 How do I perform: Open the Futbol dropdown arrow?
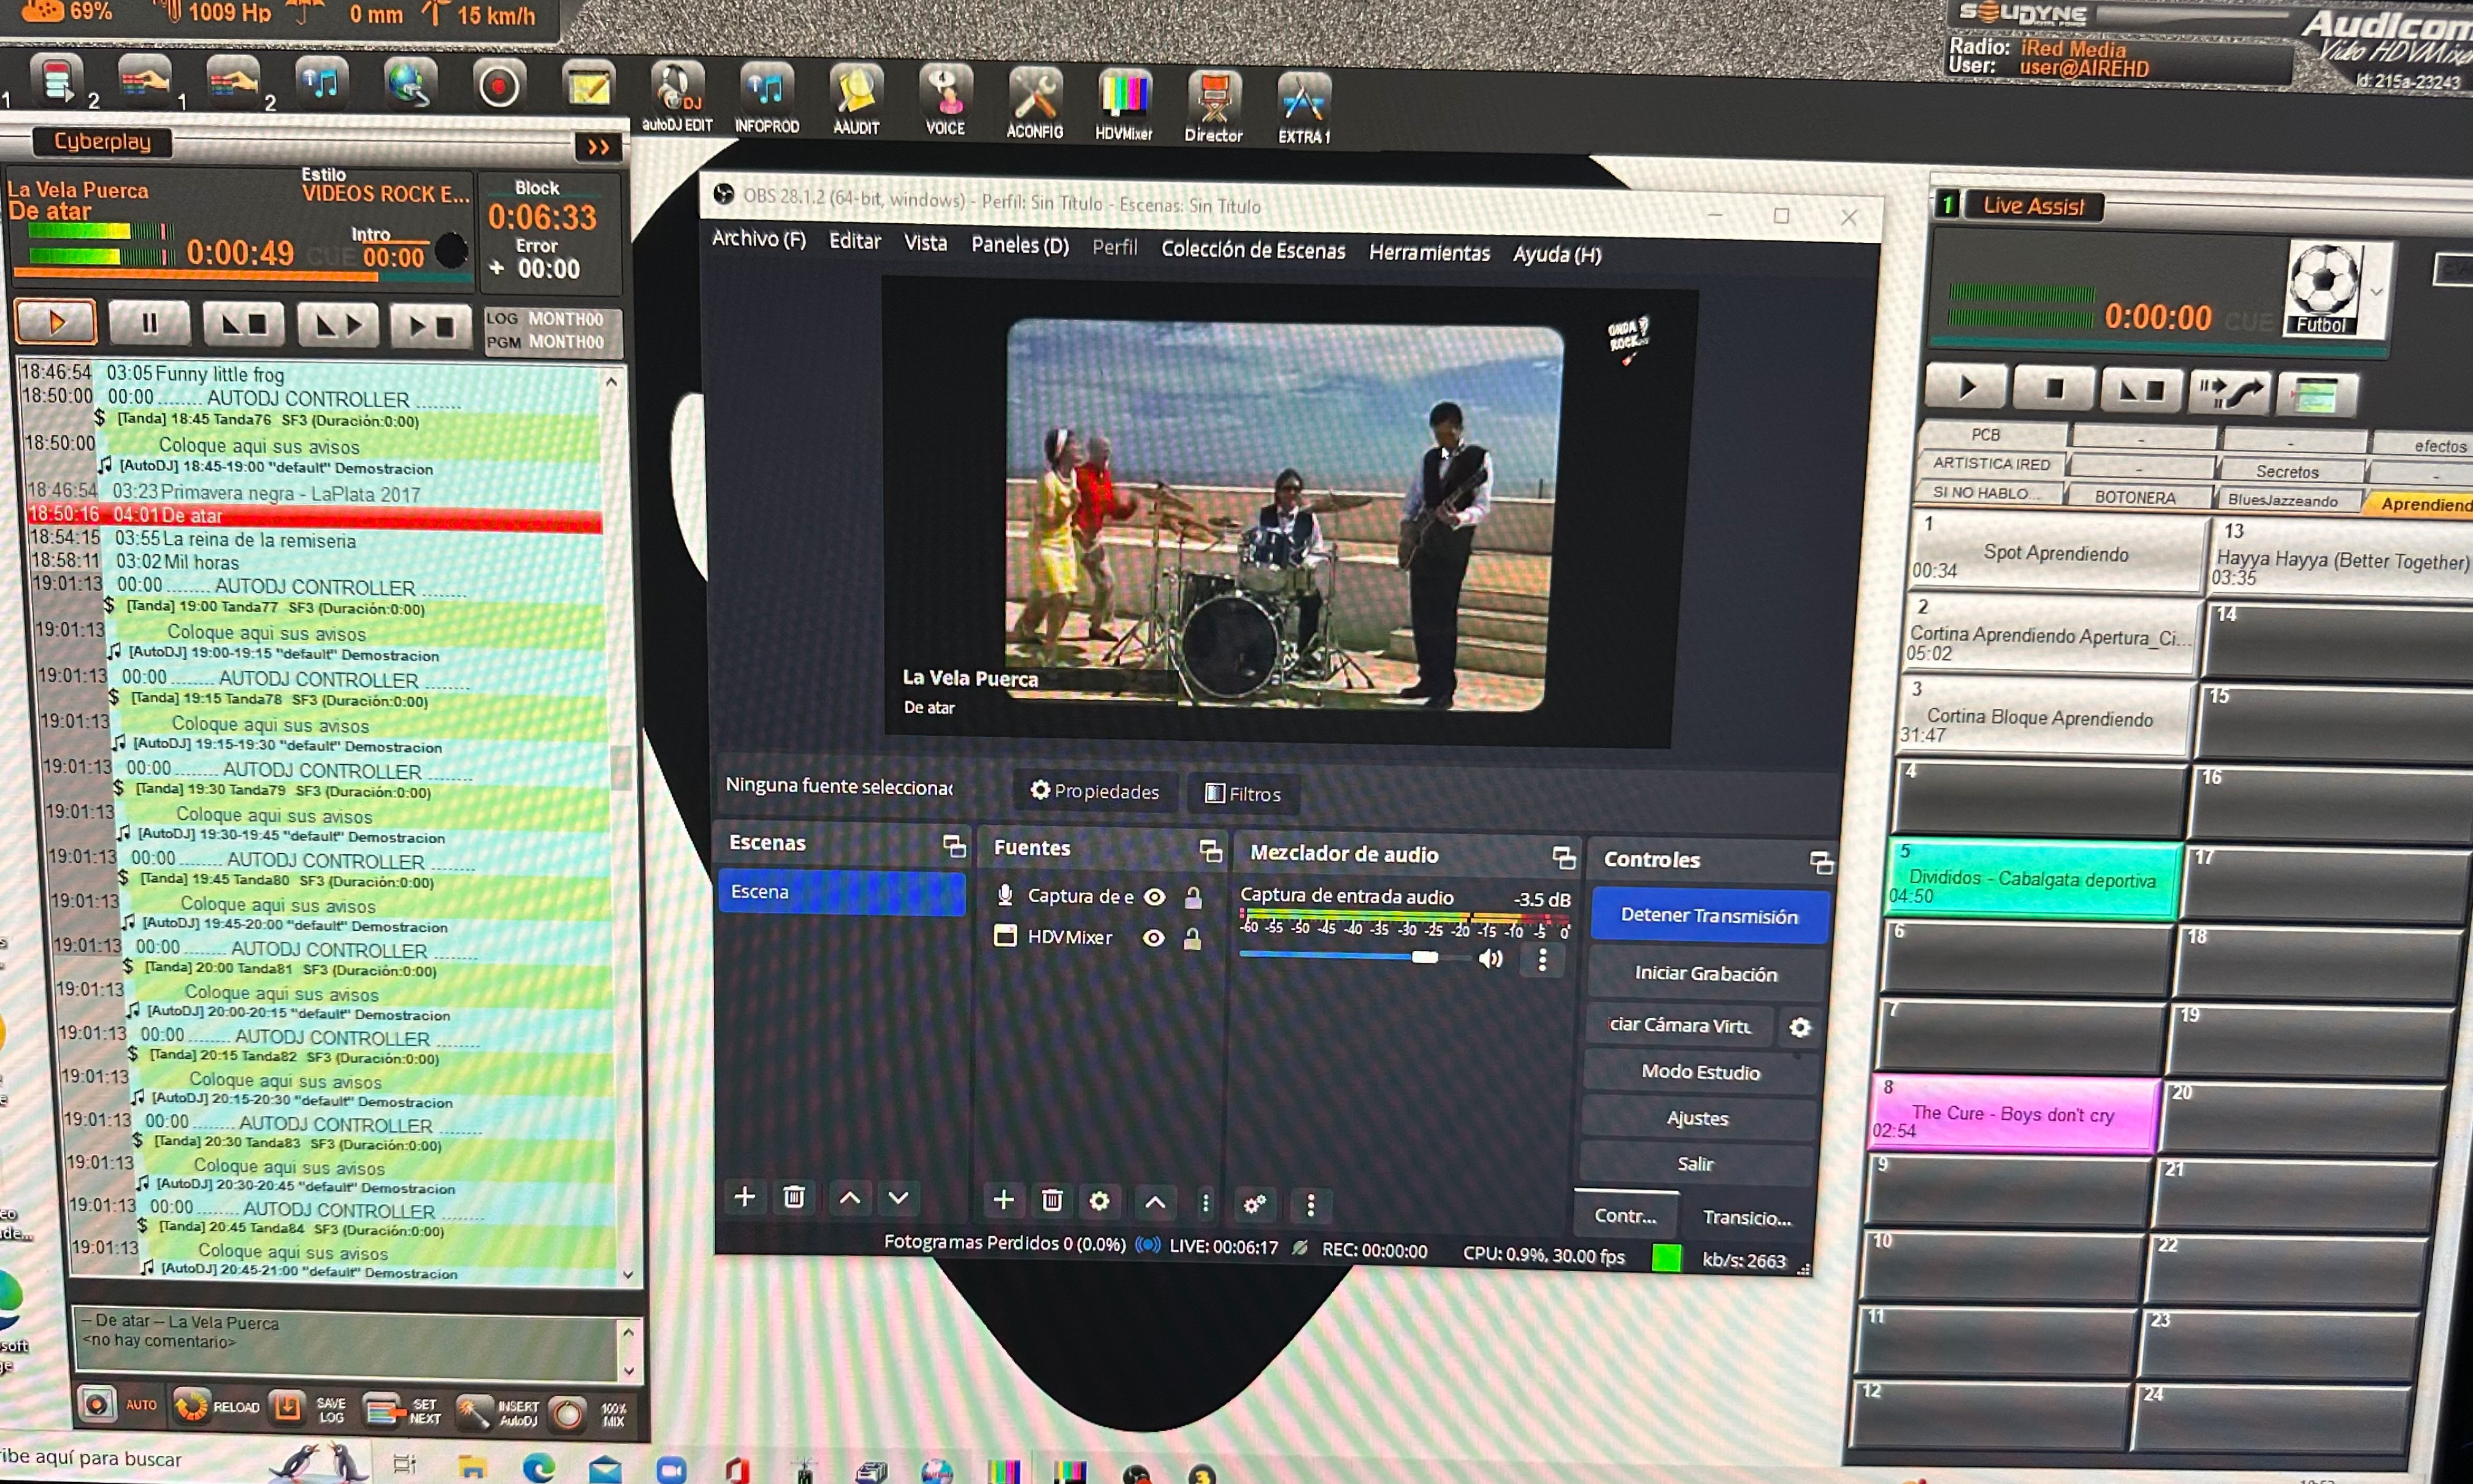click(x=2377, y=292)
